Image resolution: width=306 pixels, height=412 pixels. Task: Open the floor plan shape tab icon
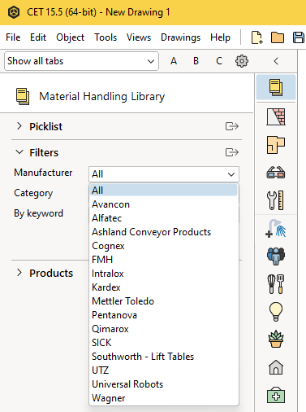[x=276, y=145]
